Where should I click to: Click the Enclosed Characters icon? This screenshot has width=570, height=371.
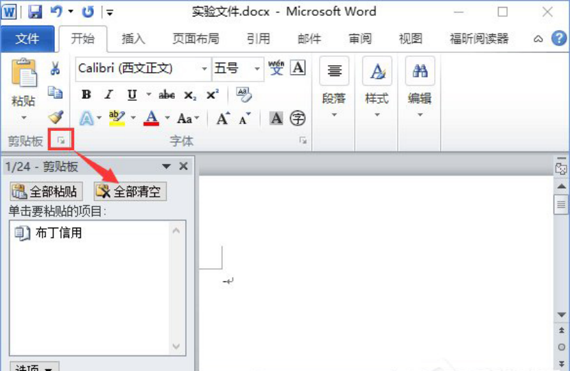297,119
